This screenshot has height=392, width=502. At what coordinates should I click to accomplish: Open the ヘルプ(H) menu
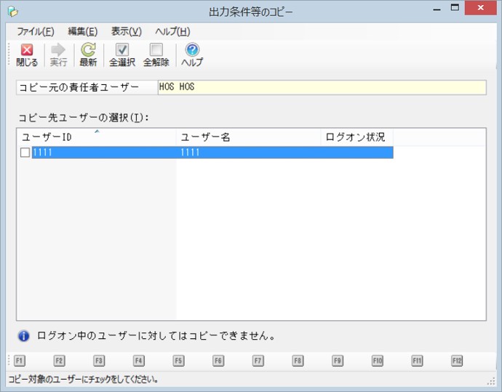[x=172, y=32]
